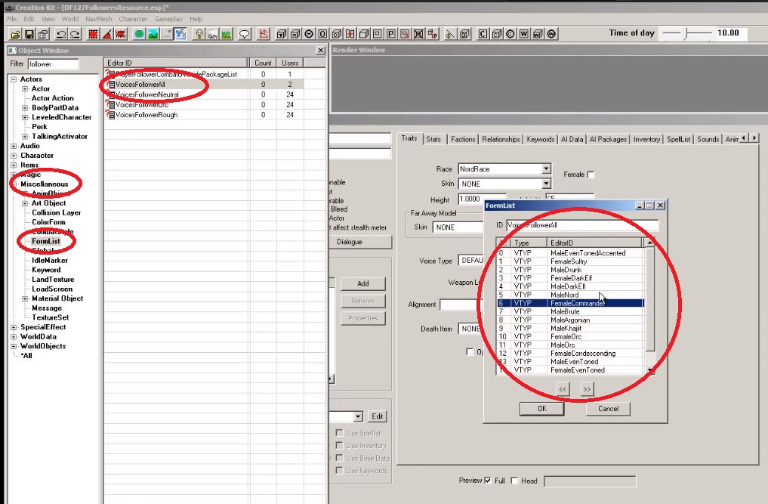
Task: Toggle the light bulb lighting toolbar icon
Action: (x=199, y=34)
